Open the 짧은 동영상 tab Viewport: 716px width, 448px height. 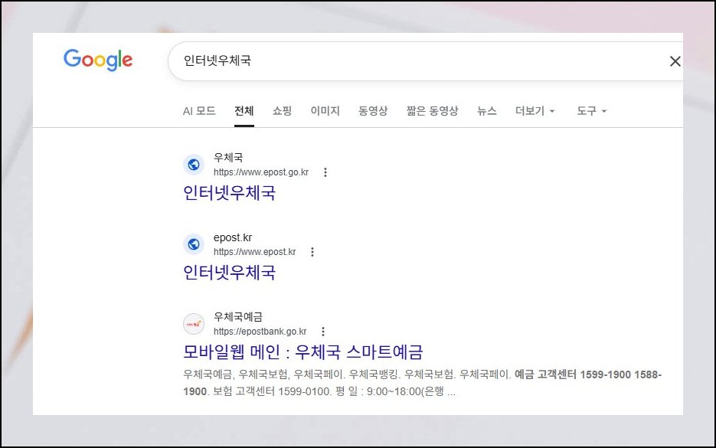pos(433,111)
